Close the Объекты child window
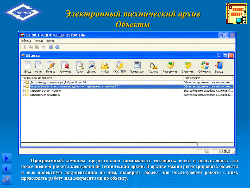This screenshot has height=188, width=250. pyautogui.click(x=231, y=56)
